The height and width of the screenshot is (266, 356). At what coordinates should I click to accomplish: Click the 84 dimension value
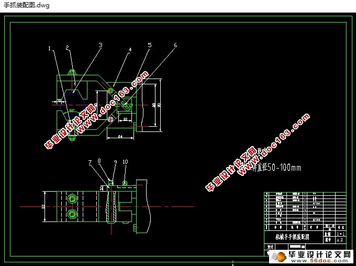(x=120, y=136)
